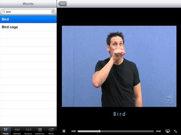
Task: Tap the signing video frame
Action: (x=119, y=66)
